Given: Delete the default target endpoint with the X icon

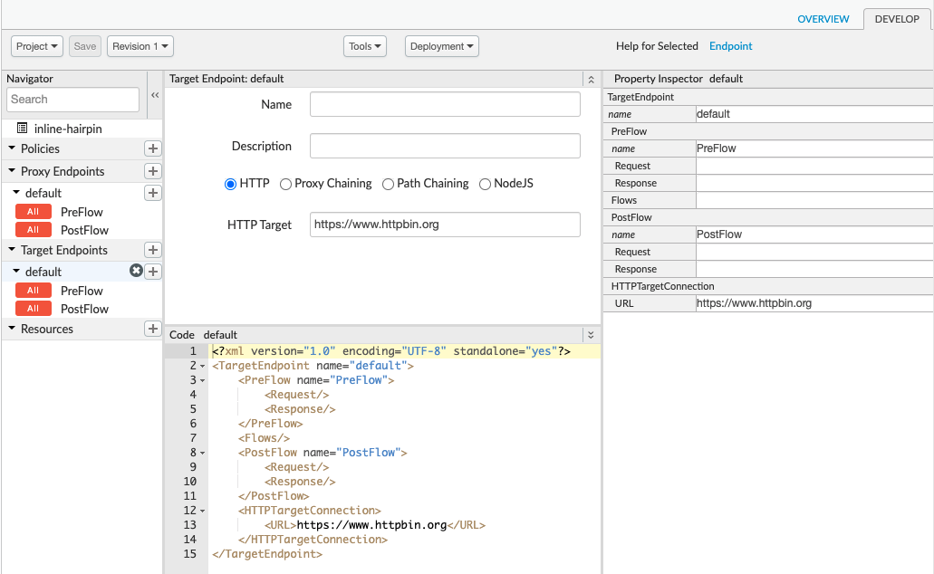Looking at the screenshot, I should tap(137, 271).
